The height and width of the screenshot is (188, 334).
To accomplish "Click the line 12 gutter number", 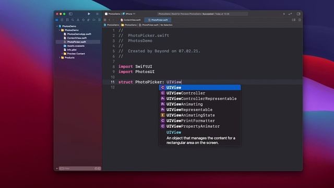I will 113,87.
